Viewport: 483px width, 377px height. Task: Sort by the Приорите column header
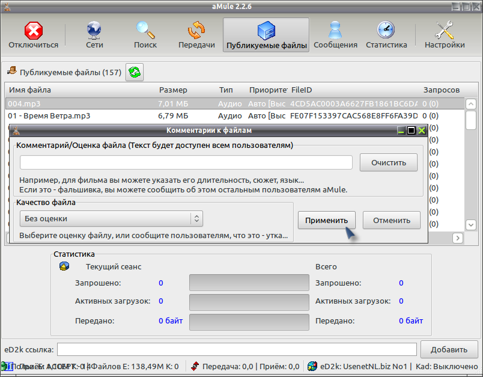coord(268,90)
